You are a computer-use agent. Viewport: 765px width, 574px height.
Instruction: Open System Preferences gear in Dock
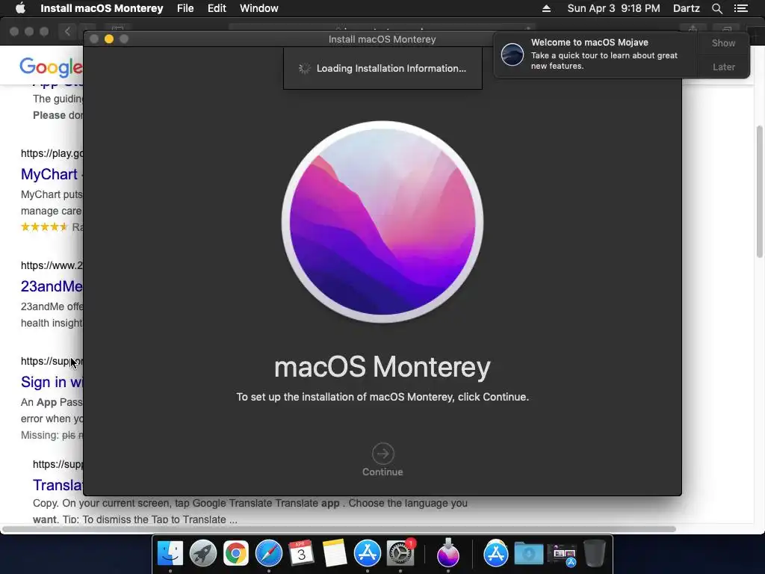pyautogui.click(x=400, y=554)
